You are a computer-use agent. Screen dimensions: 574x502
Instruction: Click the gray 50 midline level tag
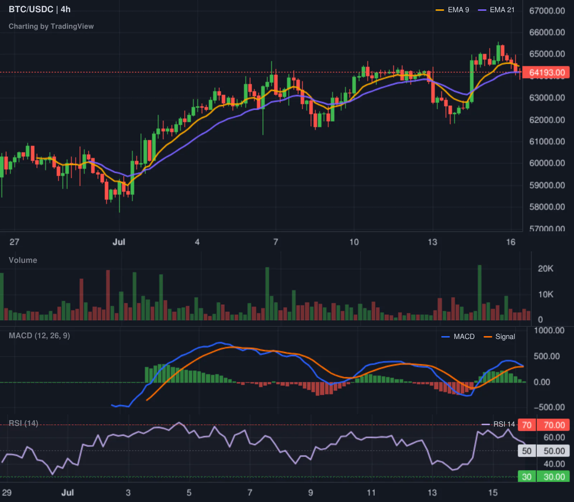pyautogui.click(x=527, y=451)
